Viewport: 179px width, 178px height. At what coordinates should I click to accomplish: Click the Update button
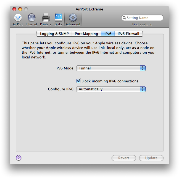click(151, 158)
